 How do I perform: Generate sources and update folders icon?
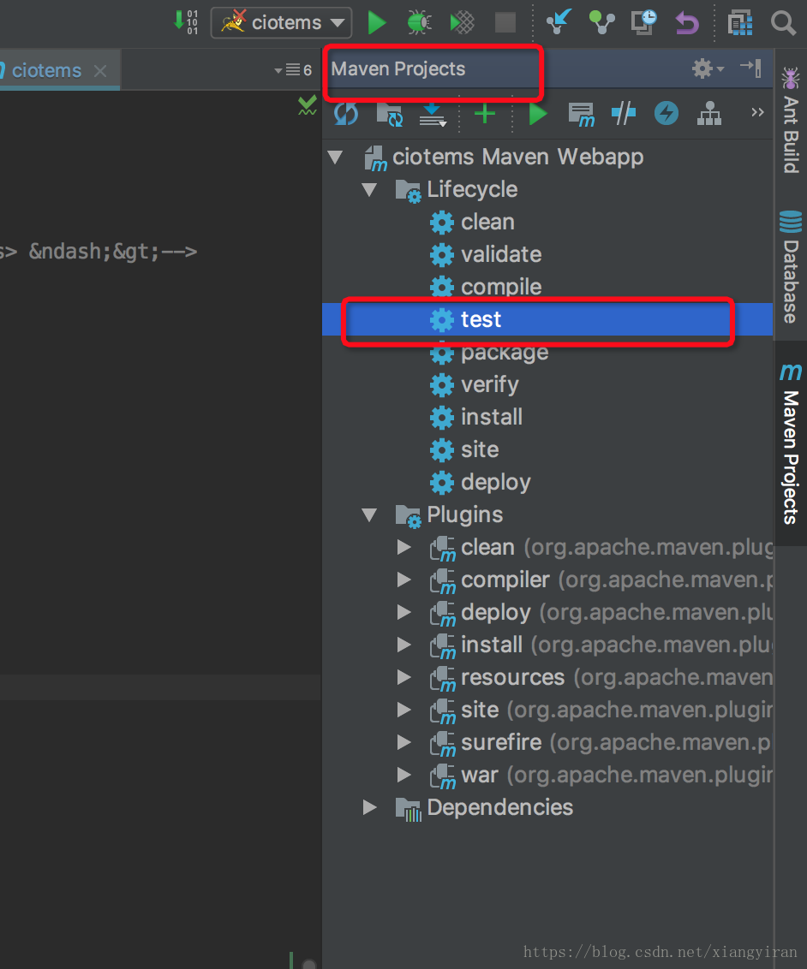click(x=390, y=115)
